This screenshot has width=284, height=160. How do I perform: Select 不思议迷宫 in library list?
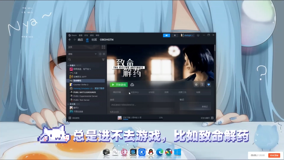(86, 112)
